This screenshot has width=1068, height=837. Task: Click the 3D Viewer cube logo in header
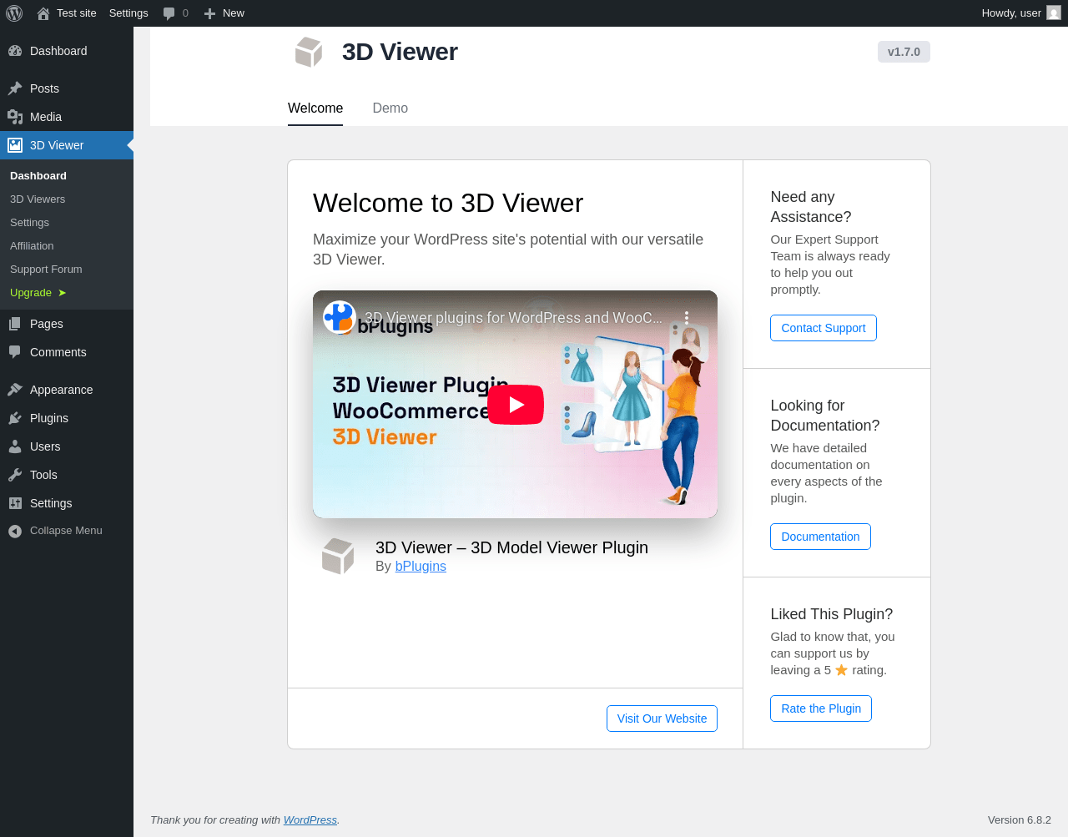pos(309,52)
